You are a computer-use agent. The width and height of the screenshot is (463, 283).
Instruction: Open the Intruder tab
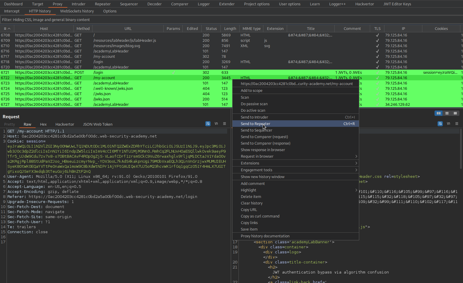(79, 4)
